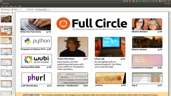Click the Write For Full Circle p.14 link
The height and width of the screenshot is (96, 171).
pyautogui.click(x=36, y=32)
